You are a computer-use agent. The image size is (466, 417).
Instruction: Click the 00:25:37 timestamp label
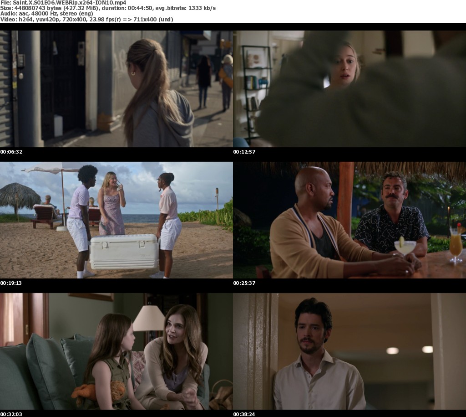pyautogui.click(x=244, y=283)
